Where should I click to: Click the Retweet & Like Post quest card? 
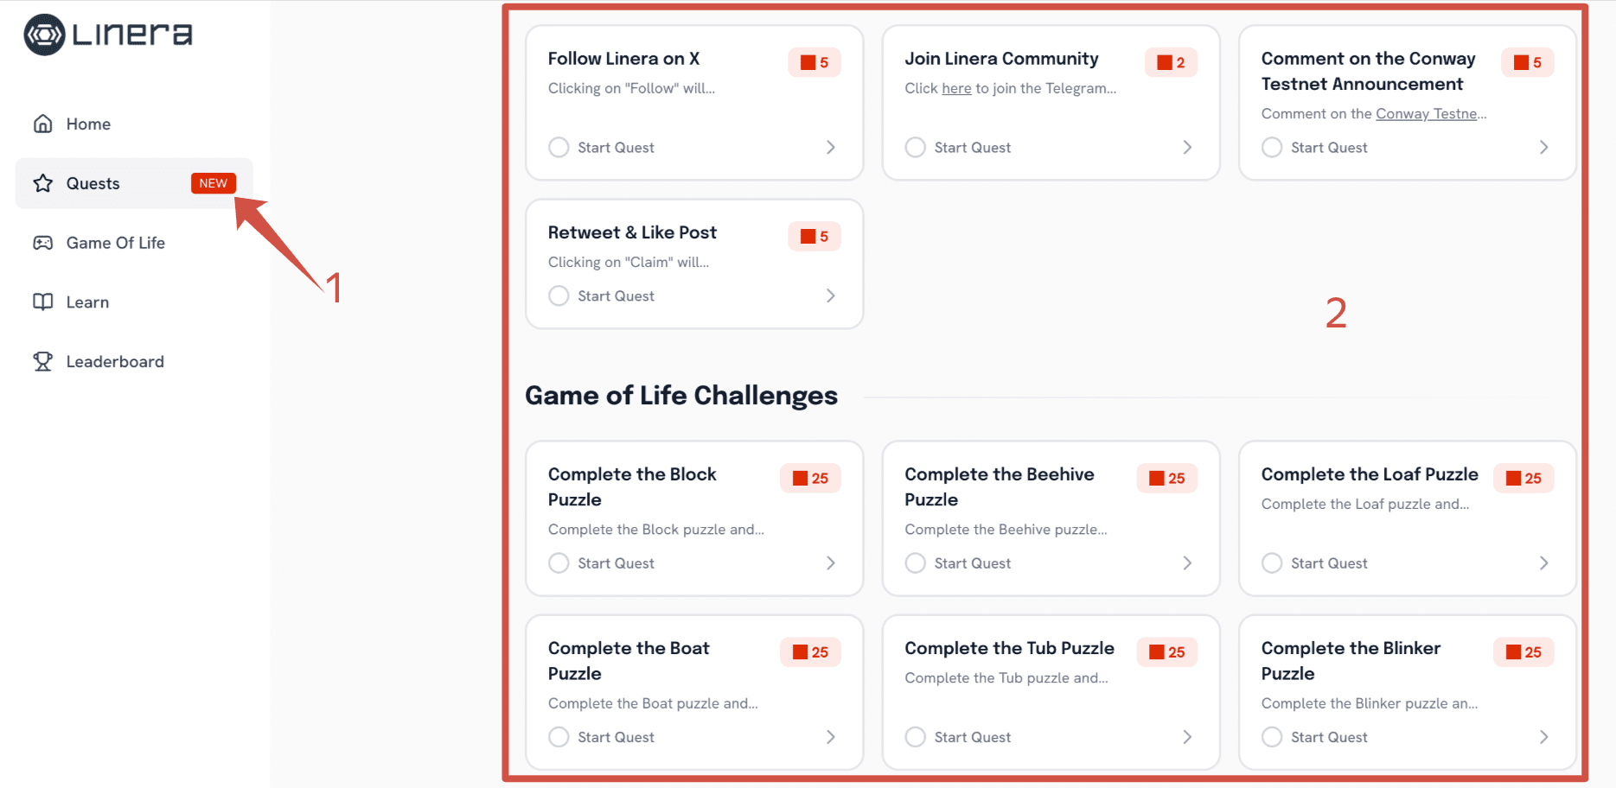(693, 264)
